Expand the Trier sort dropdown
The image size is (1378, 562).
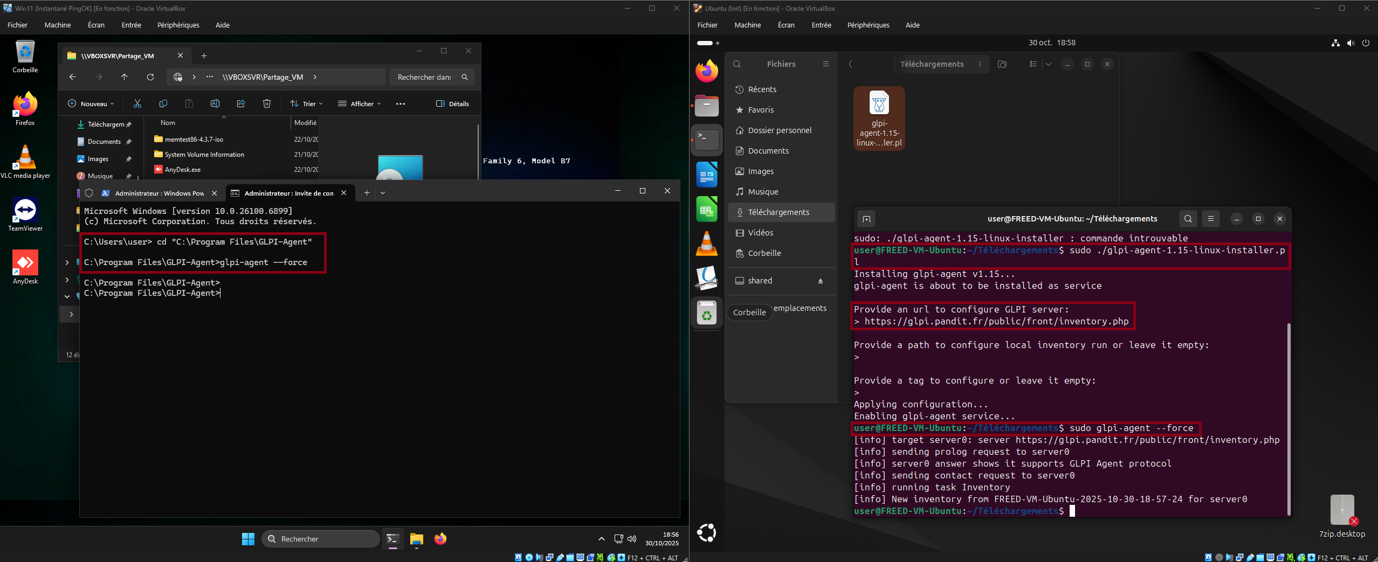(x=306, y=103)
